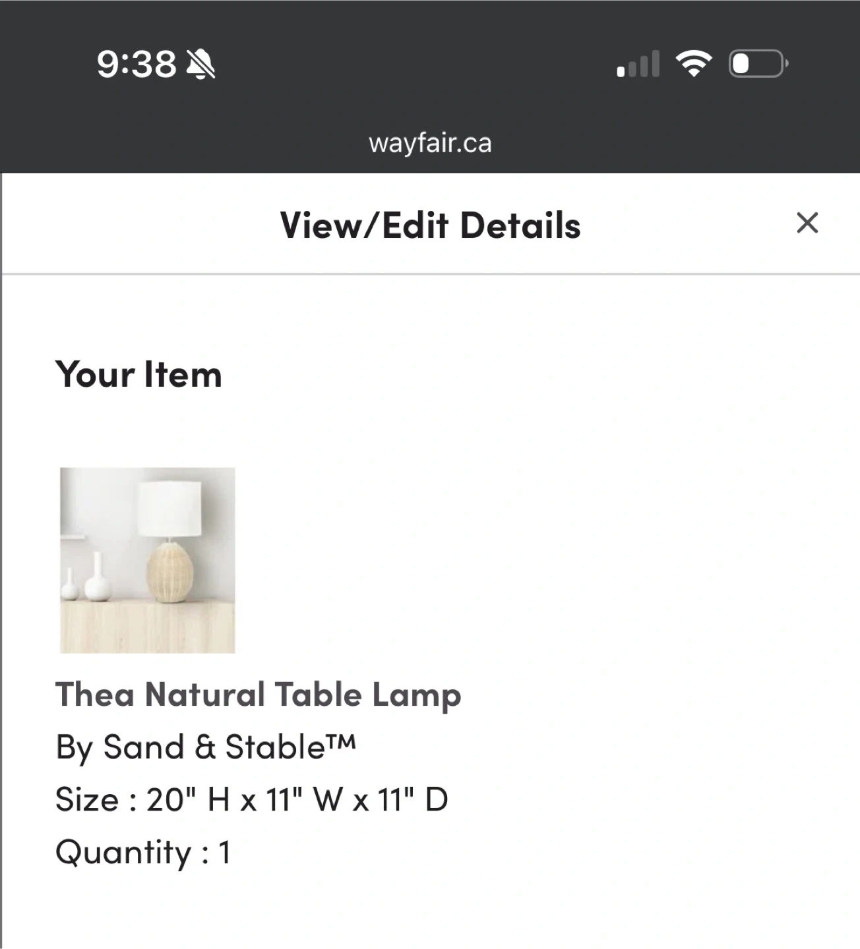Tap the cellular signal bars icon
This screenshot has height=949, width=860.
pyautogui.click(x=638, y=65)
